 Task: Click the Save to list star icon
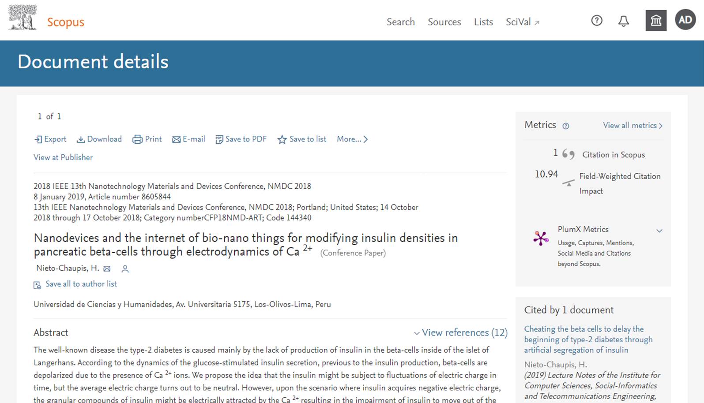click(x=282, y=139)
